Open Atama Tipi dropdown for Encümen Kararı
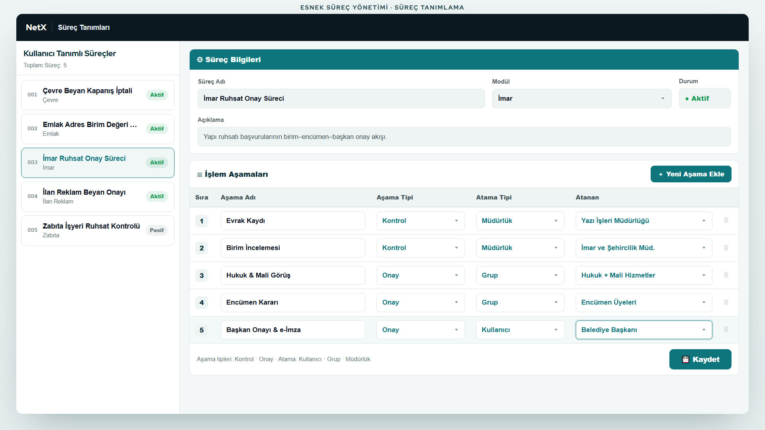This screenshot has width=765, height=430. (520, 302)
